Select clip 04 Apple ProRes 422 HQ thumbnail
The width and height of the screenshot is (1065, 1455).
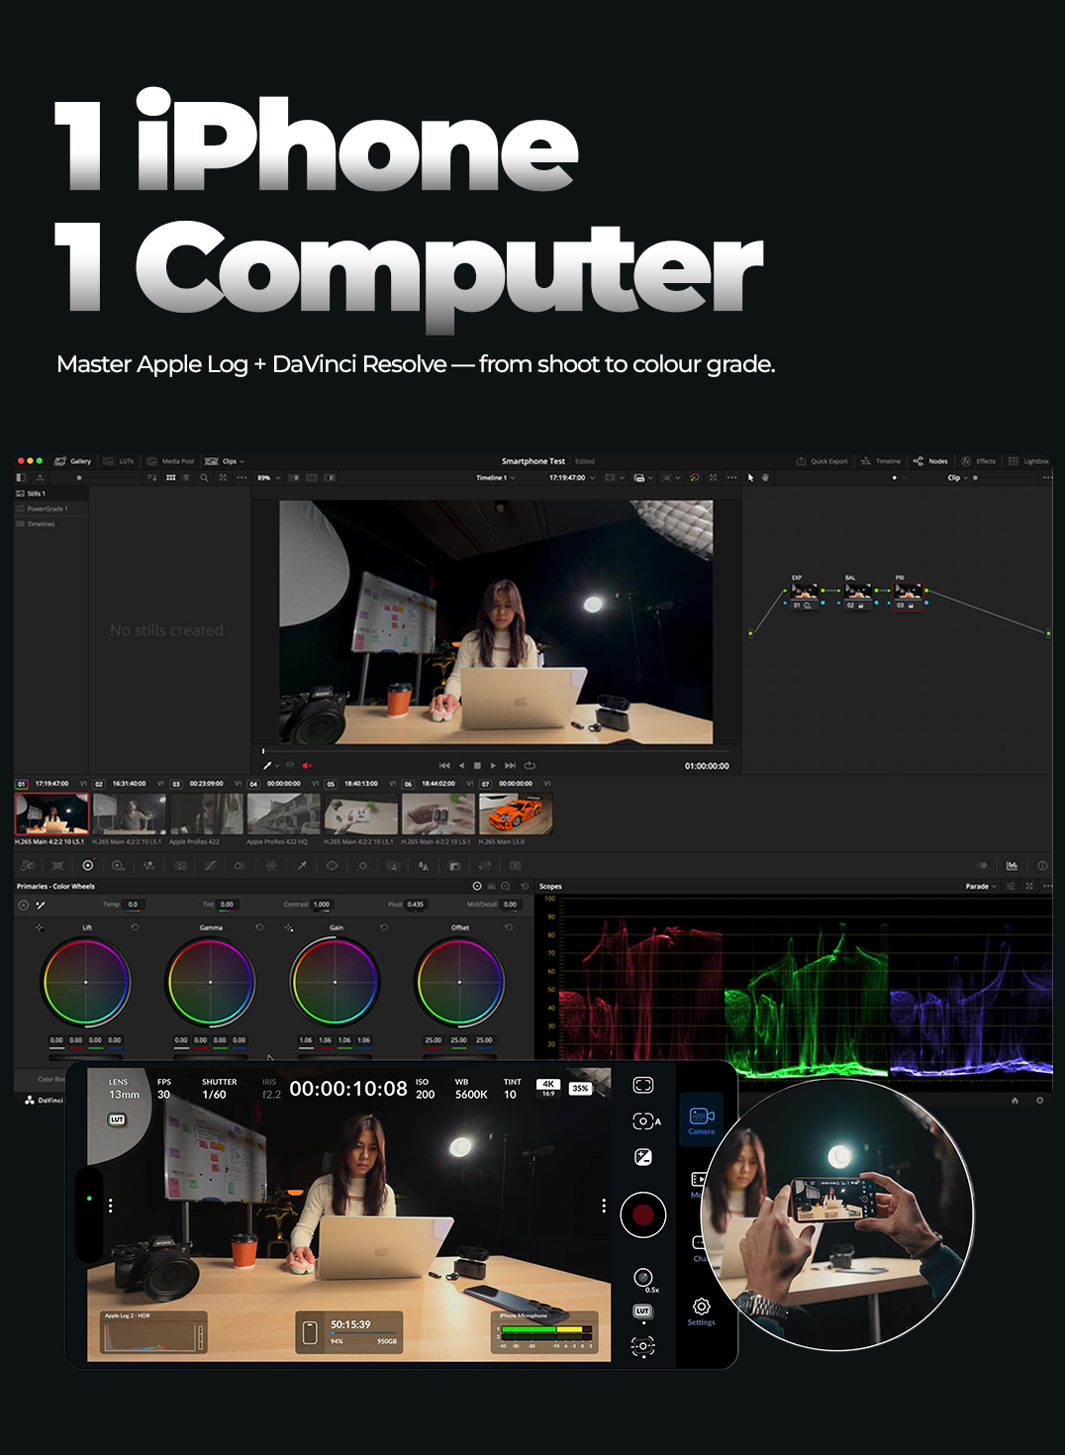point(283,815)
